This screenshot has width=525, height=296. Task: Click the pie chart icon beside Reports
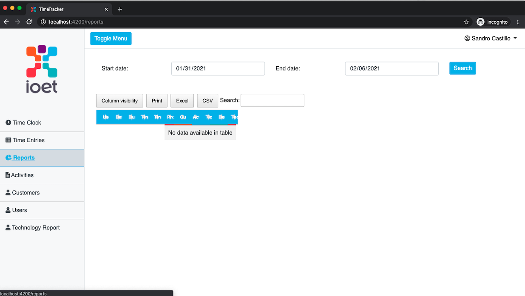pyautogui.click(x=8, y=158)
